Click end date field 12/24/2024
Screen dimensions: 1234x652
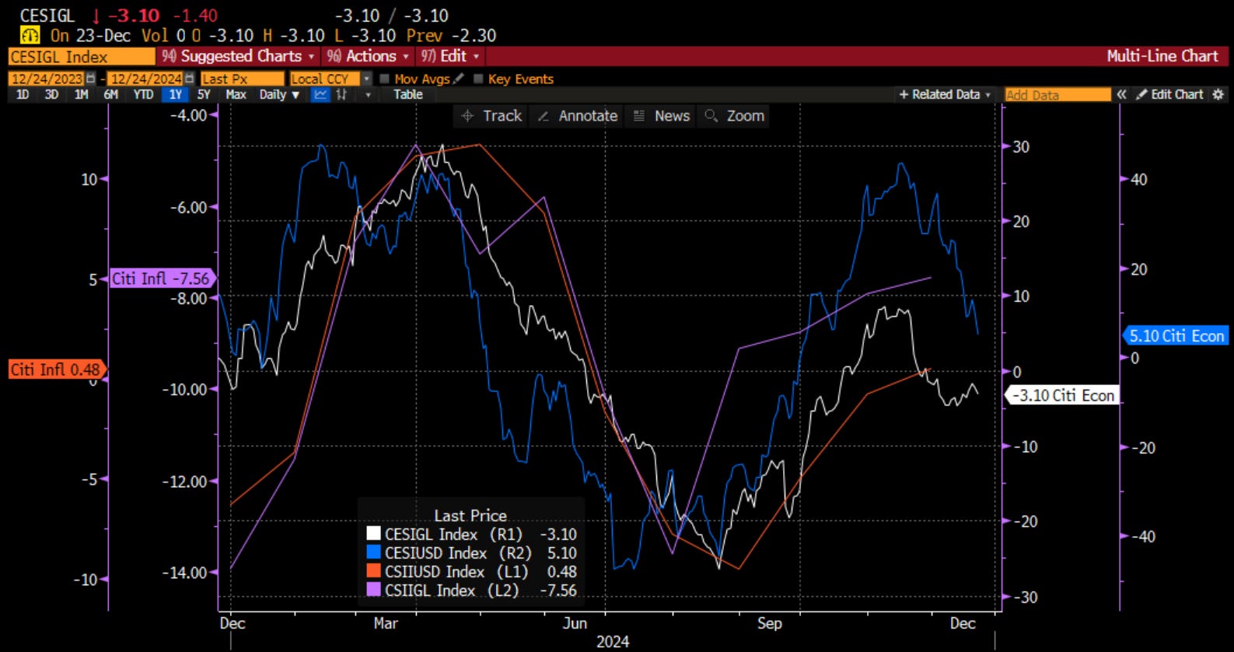pos(145,79)
